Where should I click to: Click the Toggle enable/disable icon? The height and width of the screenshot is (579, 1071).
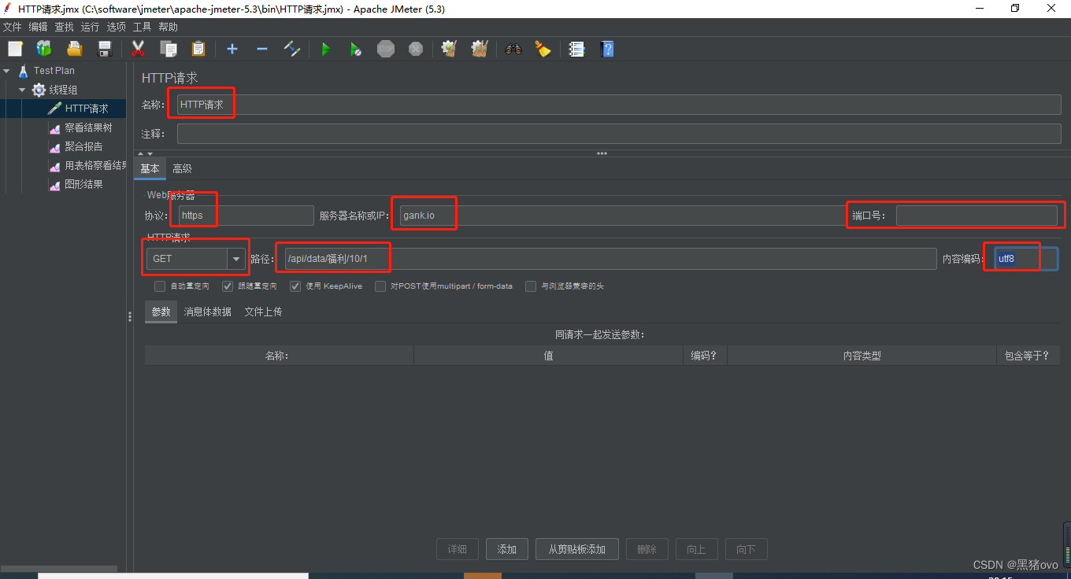292,49
